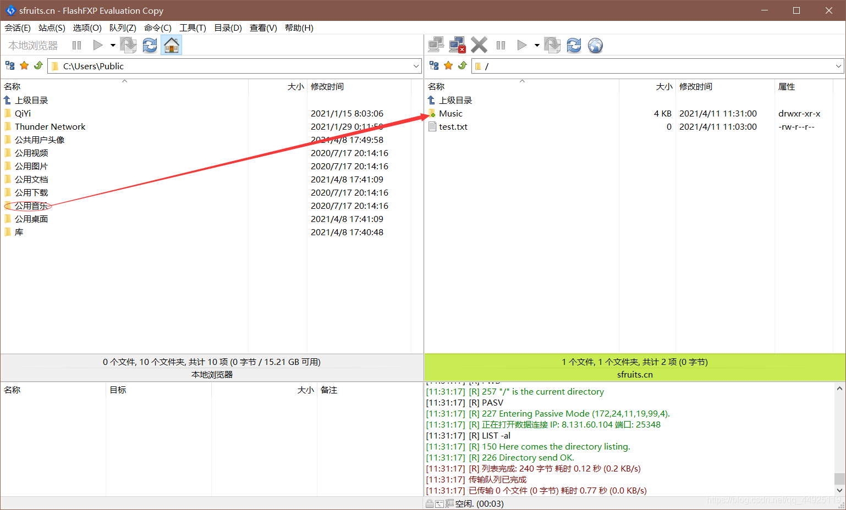Select the Thunder Network folder
846x510 pixels.
(50, 127)
